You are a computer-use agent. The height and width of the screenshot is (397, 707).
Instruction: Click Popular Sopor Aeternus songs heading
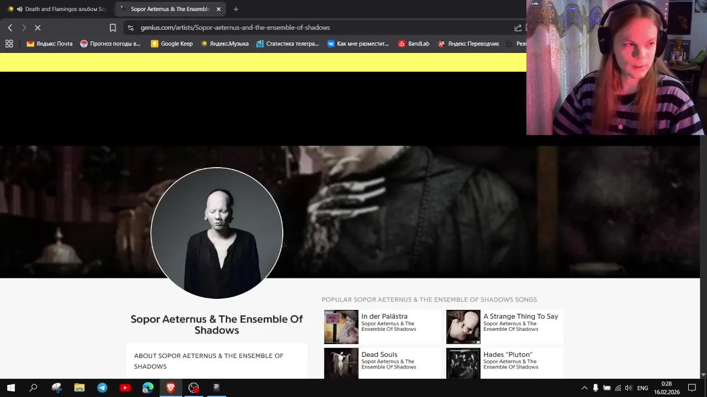click(x=429, y=299)
